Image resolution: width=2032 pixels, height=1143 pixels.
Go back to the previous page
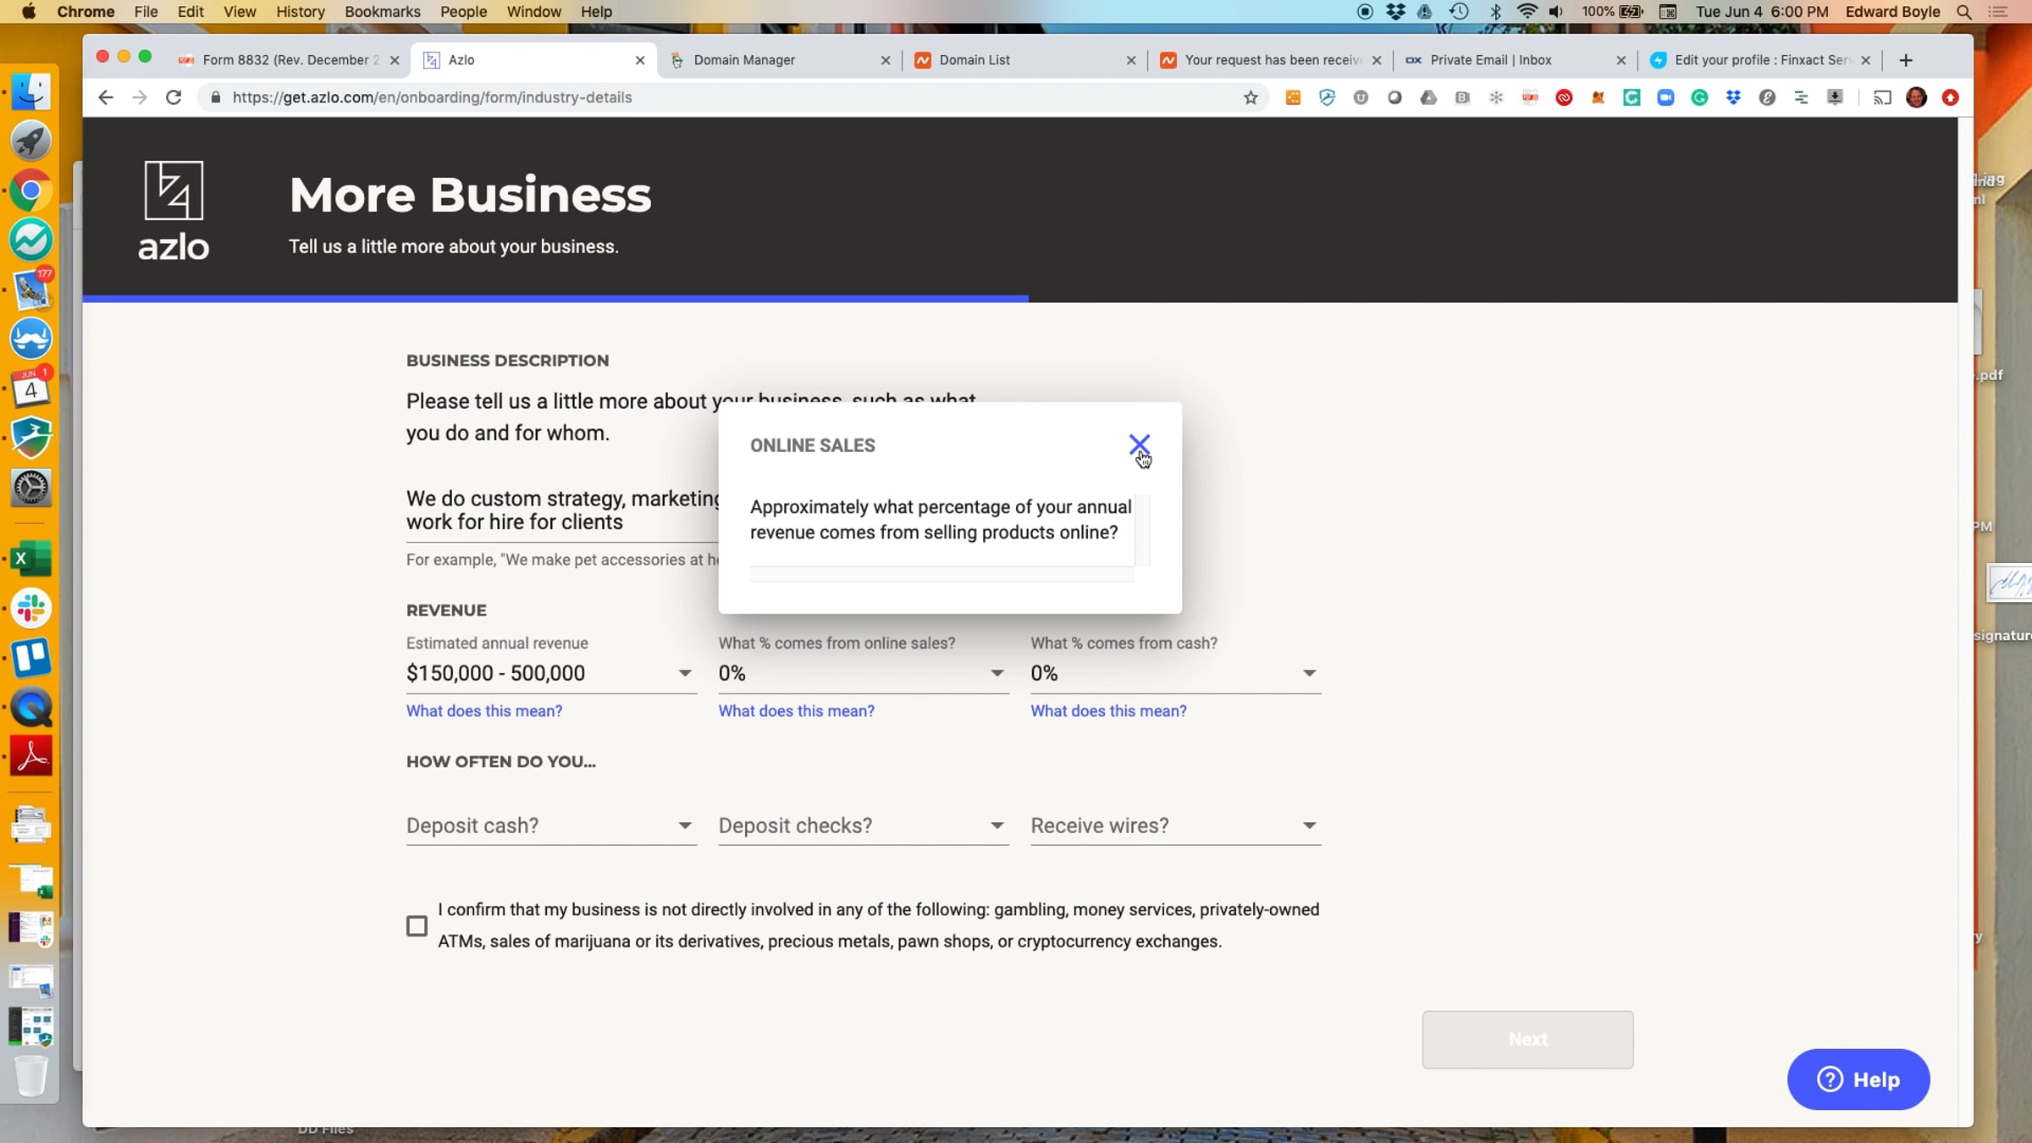tap(105, 97)
